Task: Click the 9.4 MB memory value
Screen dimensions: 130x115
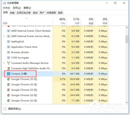Action: (75, 47)
